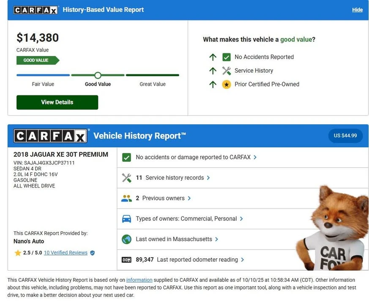Click the Good Value label under slider

(98, 84)
